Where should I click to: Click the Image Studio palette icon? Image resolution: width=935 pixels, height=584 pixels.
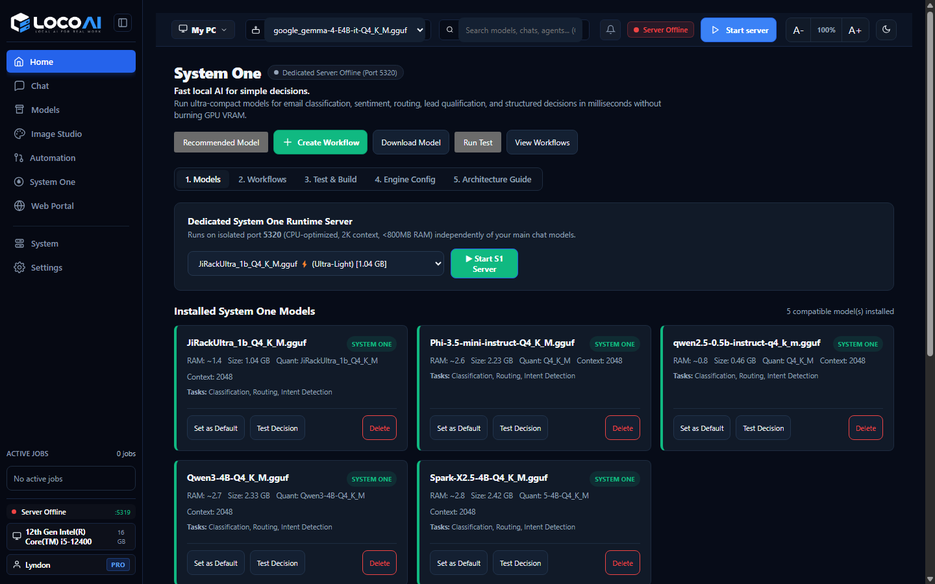pos(19,134)
